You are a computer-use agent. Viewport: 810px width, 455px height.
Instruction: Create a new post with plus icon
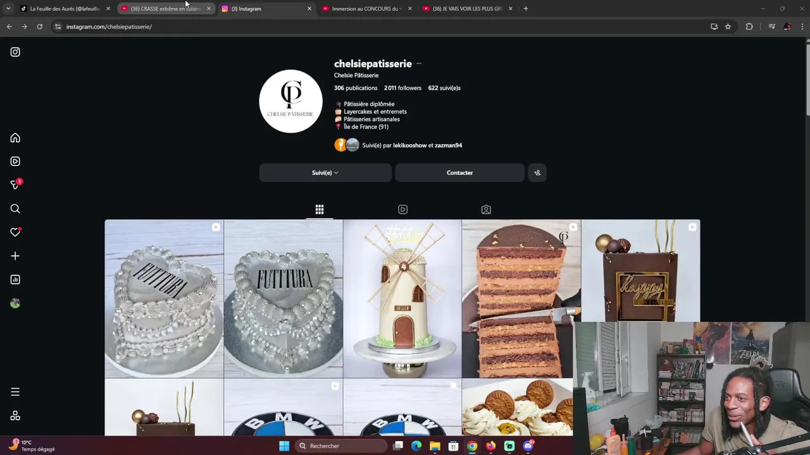[x=15, y=256]
